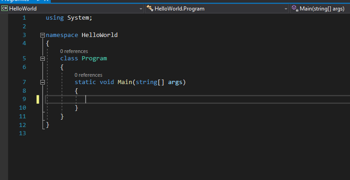
Task: Click the 'string' type in Main parameters
Action: pos(146,82)
